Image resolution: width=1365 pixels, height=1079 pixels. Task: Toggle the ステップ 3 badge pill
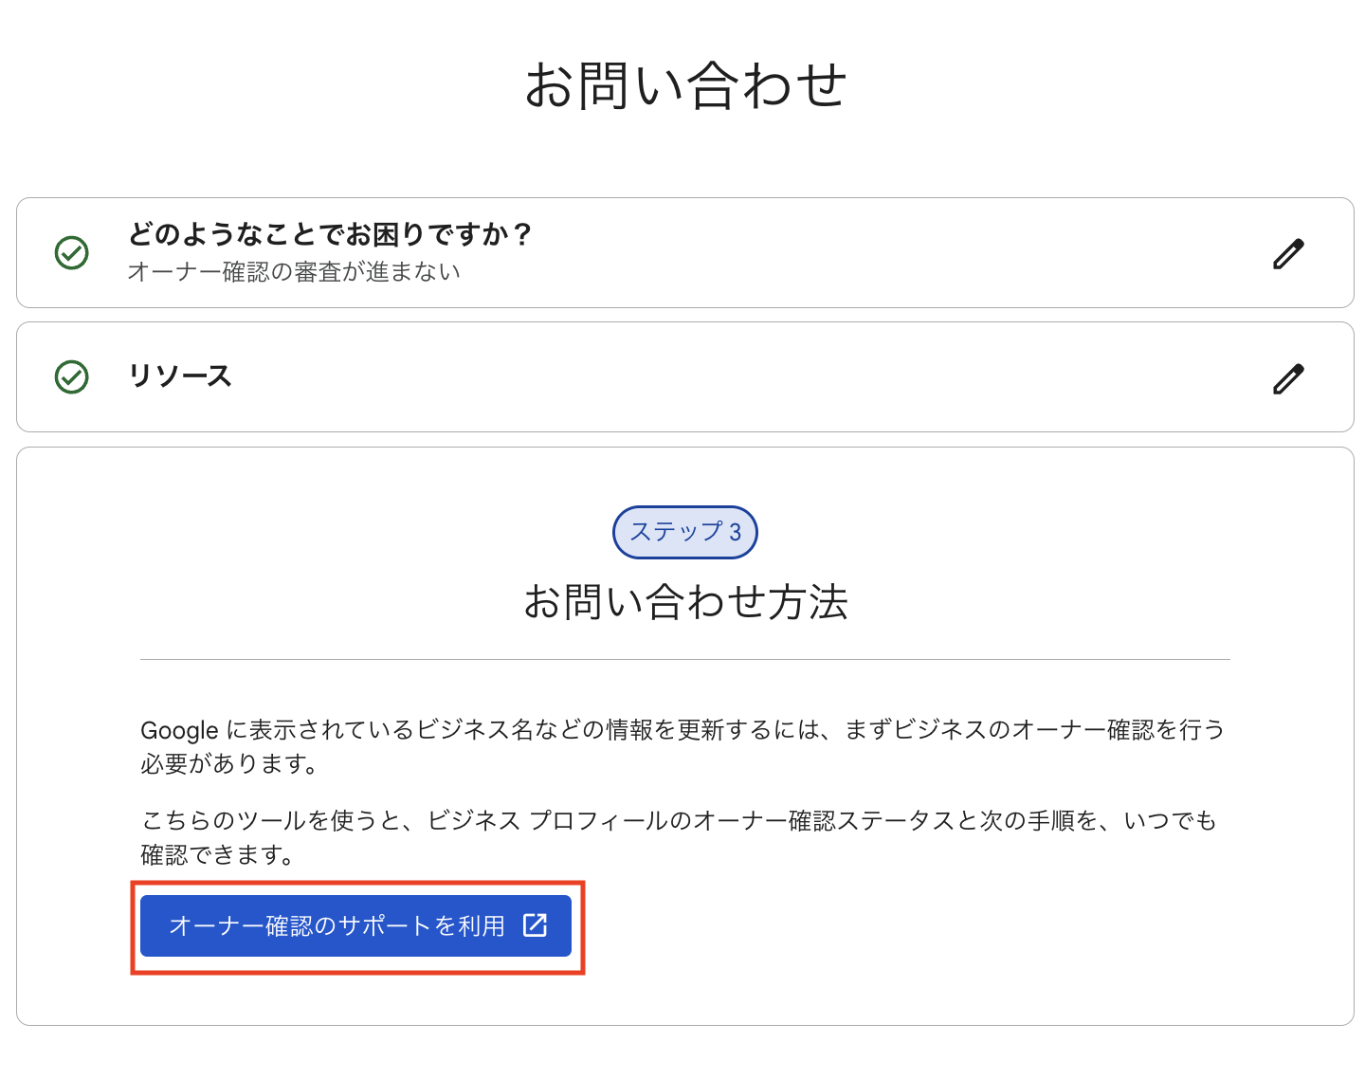(685, 532)
